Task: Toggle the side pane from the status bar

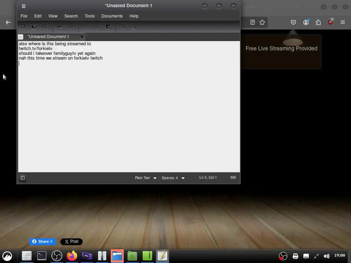Action: (23, 178)
